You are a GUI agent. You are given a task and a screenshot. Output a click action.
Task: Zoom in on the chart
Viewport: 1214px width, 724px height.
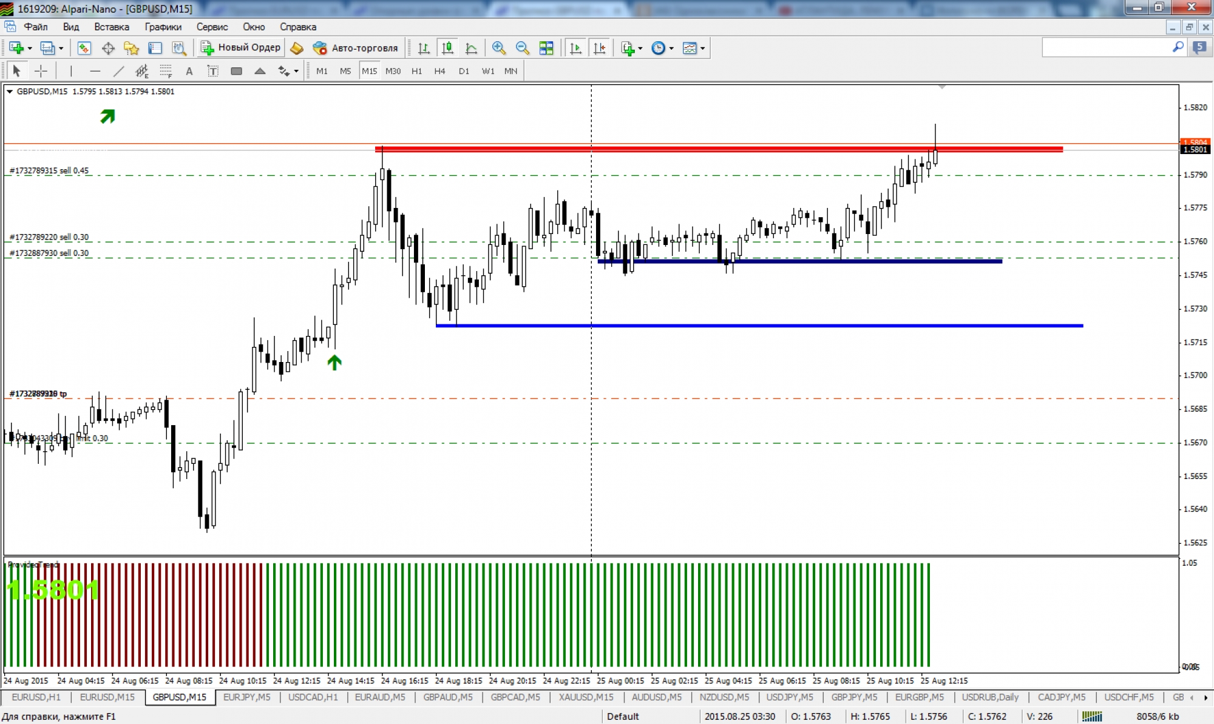[499, 48]
